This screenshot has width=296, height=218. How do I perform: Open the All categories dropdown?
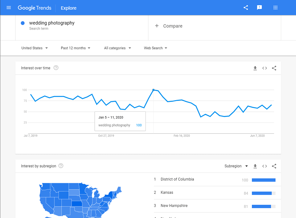coord(117,48)
